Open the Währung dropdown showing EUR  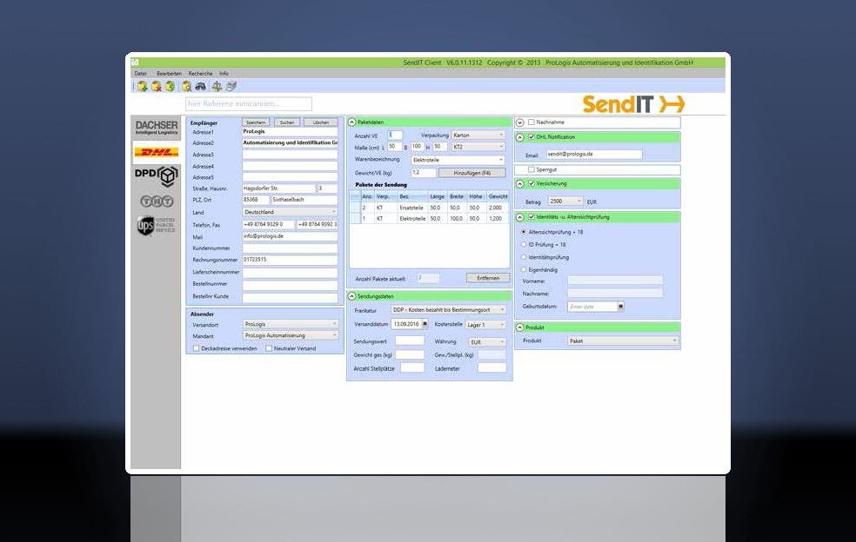tap(487, 342)
